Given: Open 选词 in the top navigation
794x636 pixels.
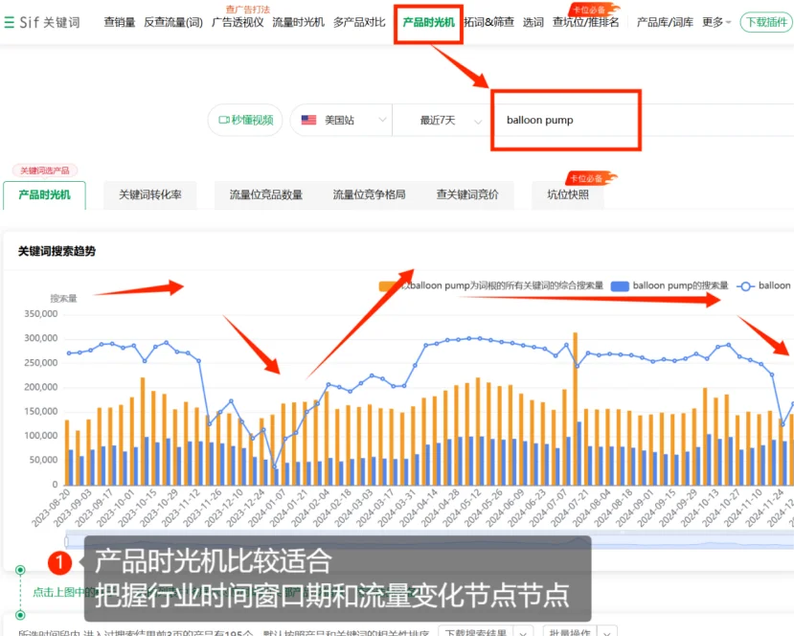Looking at the screenshot, I should pyautogui.click(x=533, y=22).
